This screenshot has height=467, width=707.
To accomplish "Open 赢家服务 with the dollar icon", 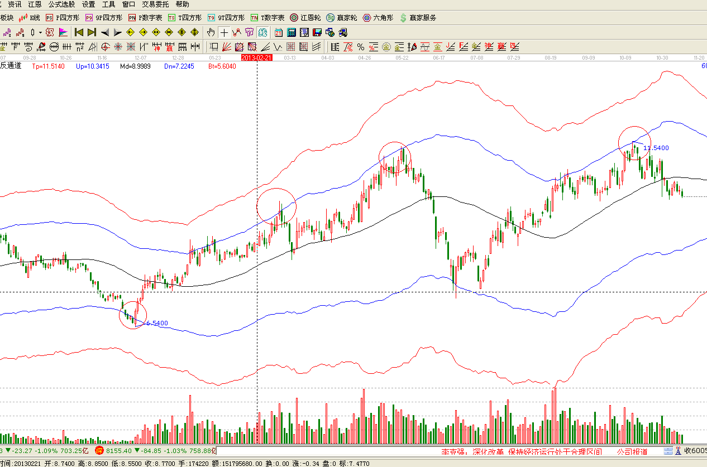I will [418, 18].
